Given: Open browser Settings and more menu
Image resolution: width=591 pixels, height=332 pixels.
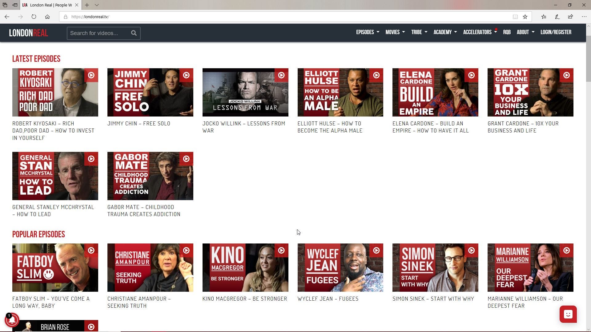Looking at the screenshot, I should (584, 17).
